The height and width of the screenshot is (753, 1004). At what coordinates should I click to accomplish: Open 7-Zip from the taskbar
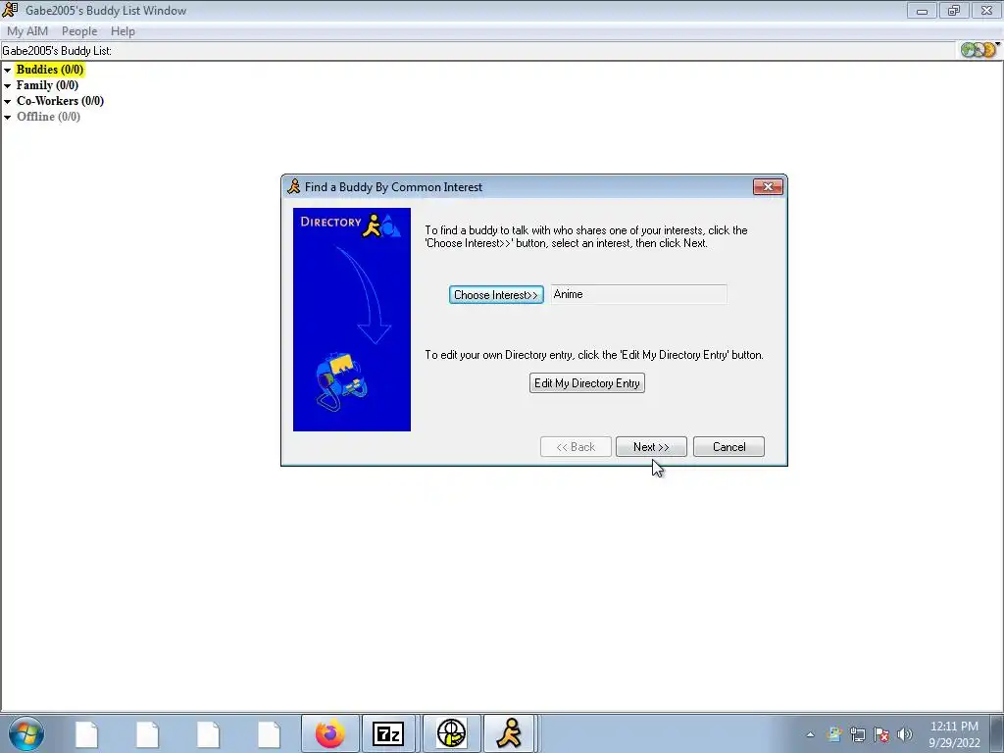click(388, 733)
